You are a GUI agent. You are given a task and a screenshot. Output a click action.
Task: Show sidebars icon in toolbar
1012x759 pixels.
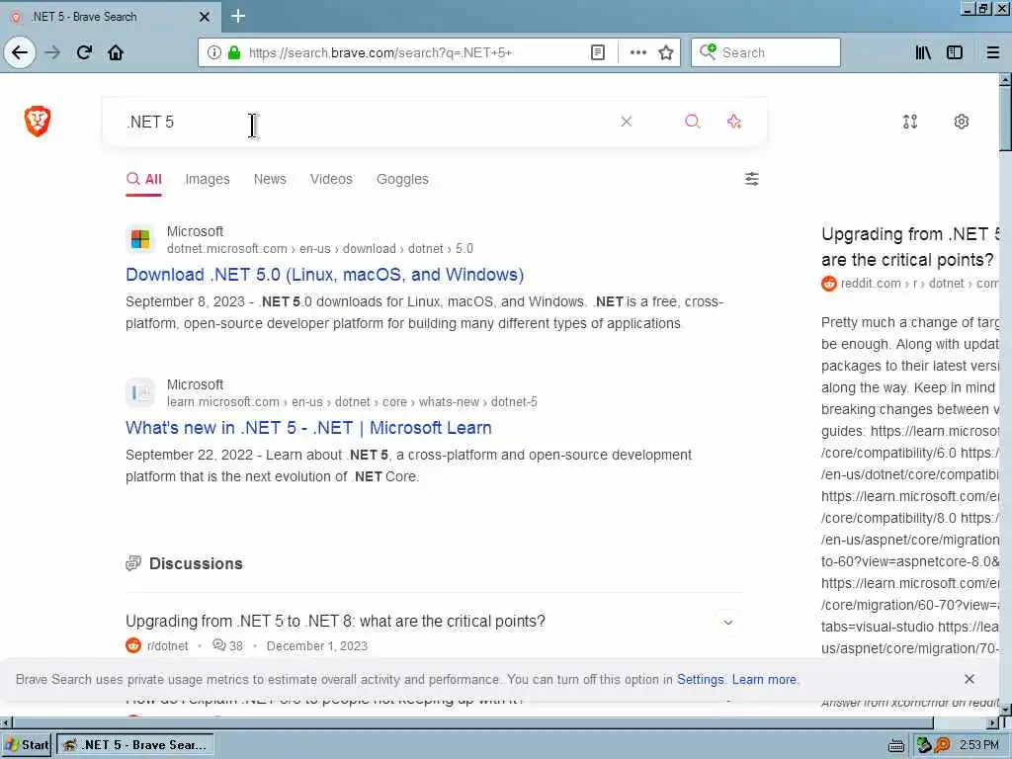(x=955, y=52)
